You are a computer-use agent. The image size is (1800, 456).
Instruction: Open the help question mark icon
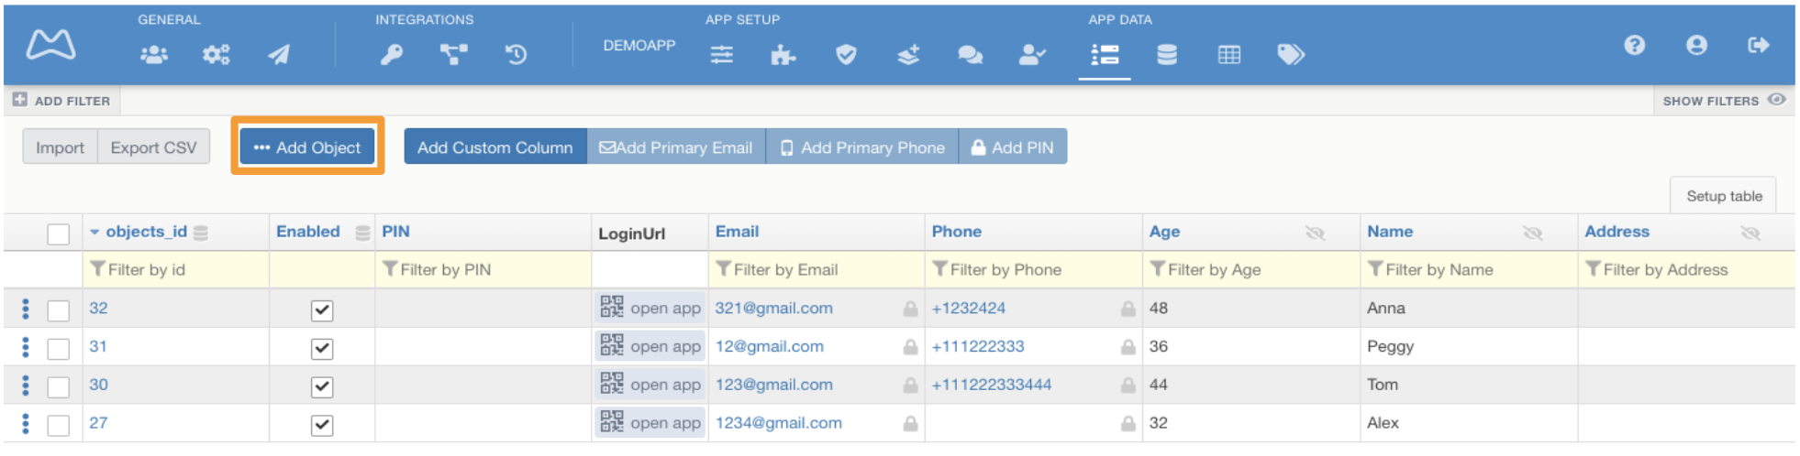[1634, 45]
